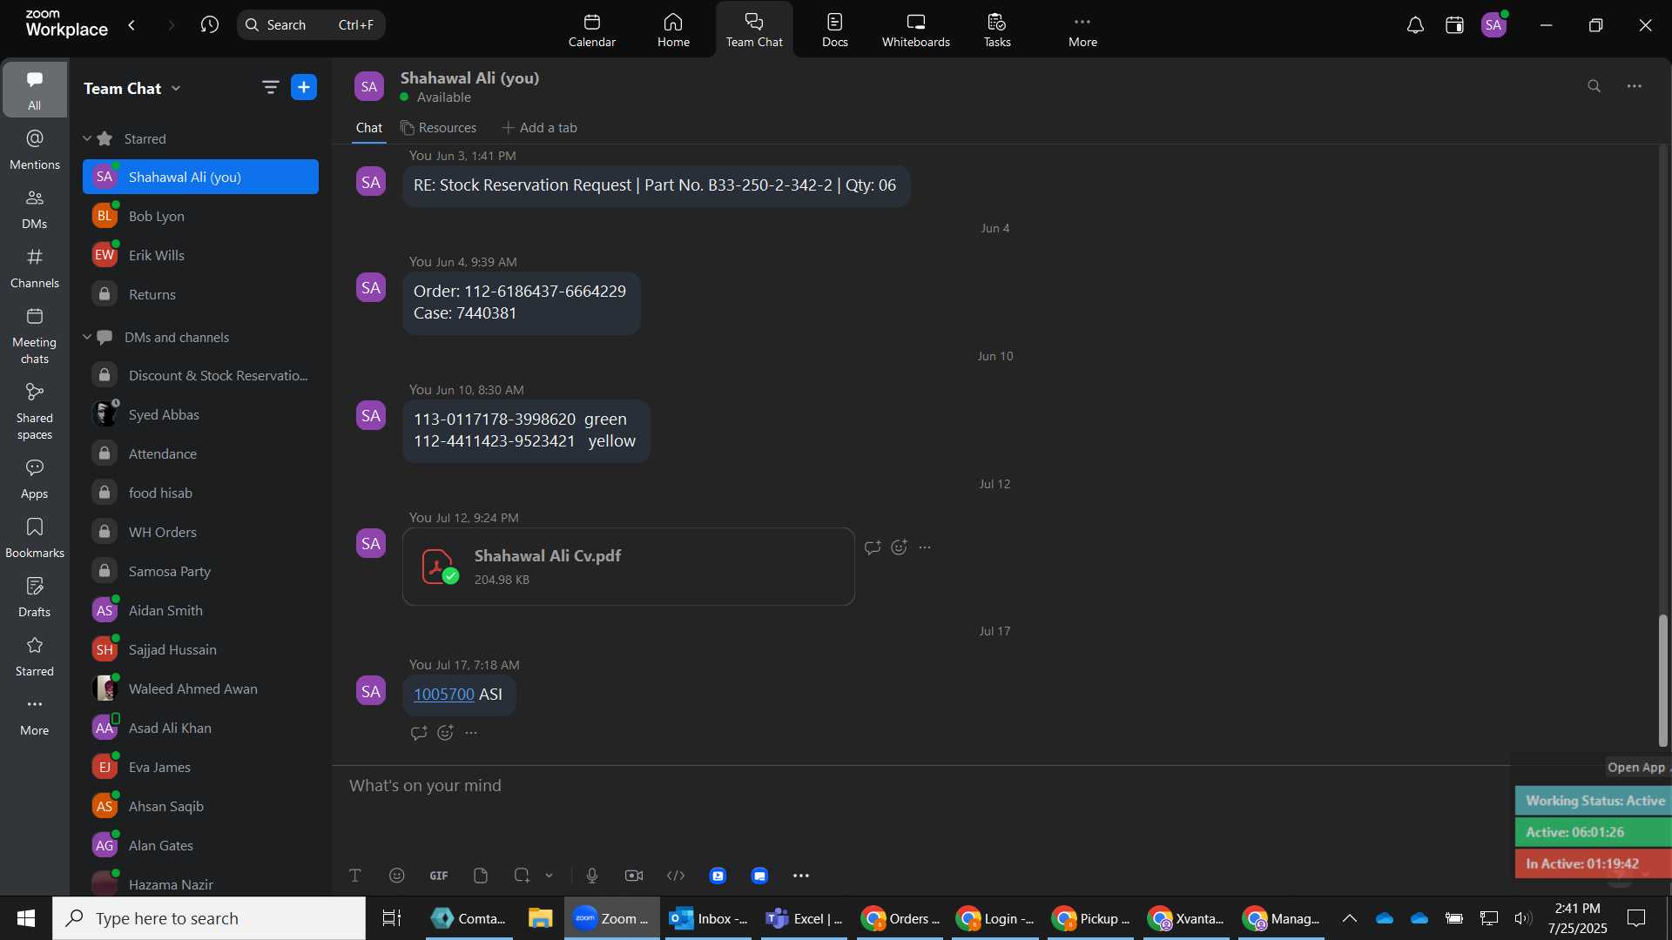
Task: Open the More top navigation menu
Action: tap(1082, 30)
